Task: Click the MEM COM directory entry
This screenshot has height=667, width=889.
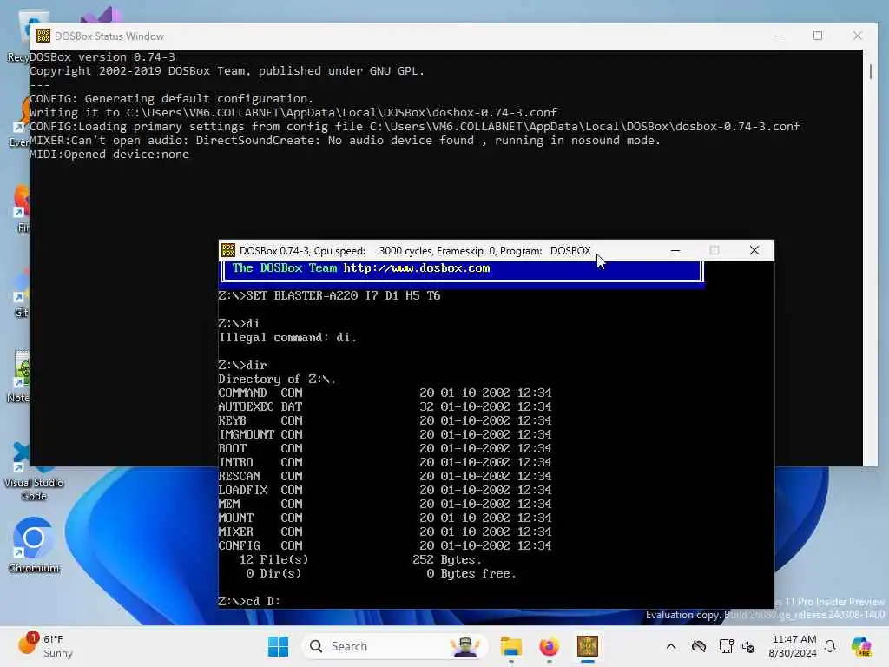Action: tap(385, 504)
